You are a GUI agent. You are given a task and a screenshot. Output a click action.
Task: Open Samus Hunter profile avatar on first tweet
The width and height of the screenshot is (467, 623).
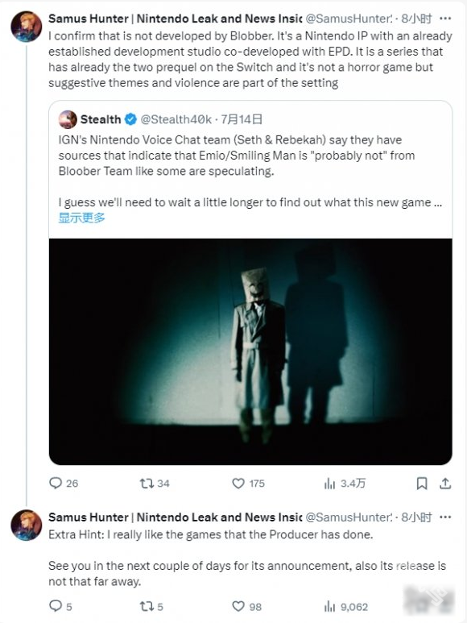[x=27, y=27]
